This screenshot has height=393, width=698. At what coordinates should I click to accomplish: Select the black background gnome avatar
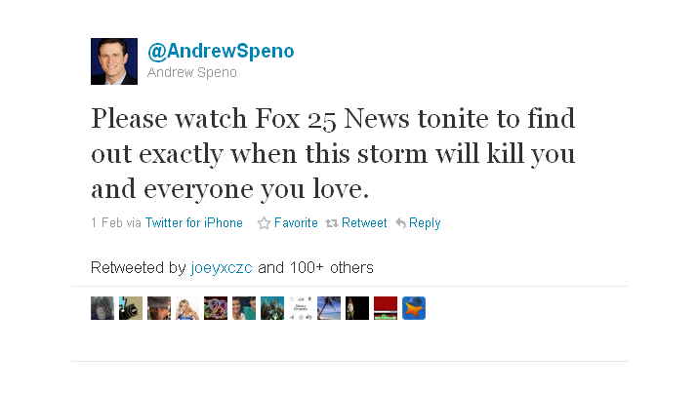[x=357, y=308]
